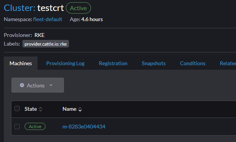236x142 pixels.
Task: Open machine m-8283e0404434 link
Action: click(84, 127)
